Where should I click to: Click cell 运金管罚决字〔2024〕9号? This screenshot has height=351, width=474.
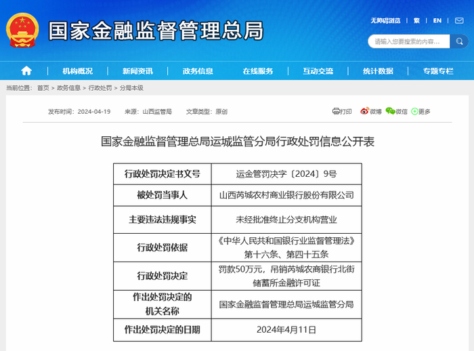coord(286,174)
